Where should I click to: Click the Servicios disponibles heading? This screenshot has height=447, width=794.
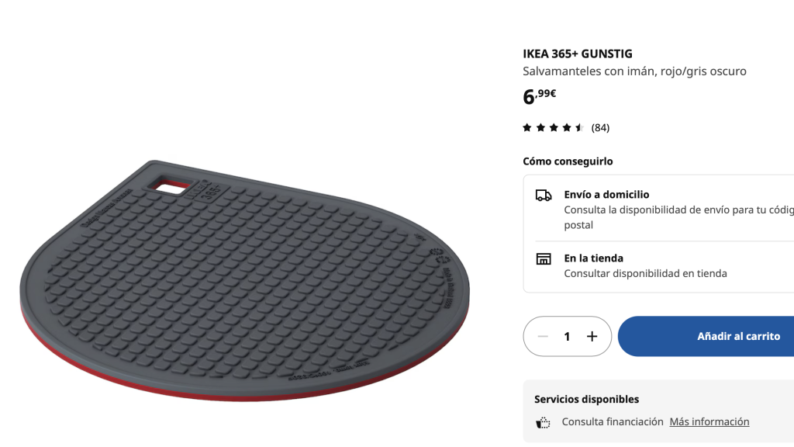pos(586,400)
